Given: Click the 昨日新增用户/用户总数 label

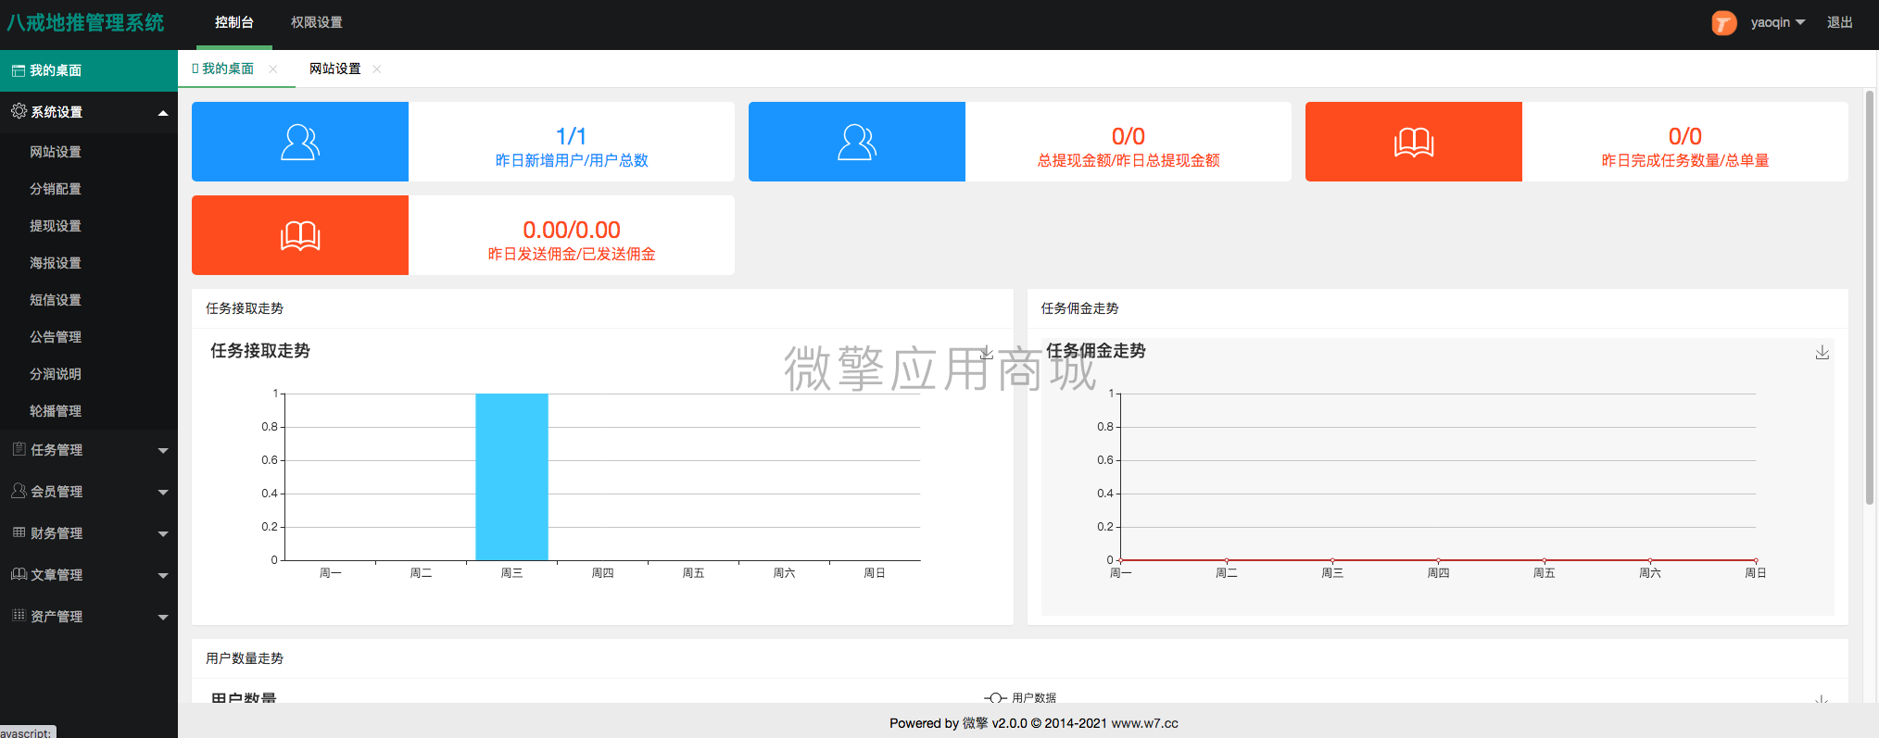Looking at the screenshot, I should [572, 160].
